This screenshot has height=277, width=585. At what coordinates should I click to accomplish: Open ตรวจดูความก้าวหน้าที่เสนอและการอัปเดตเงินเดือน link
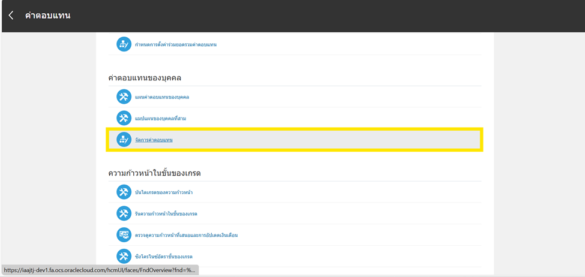click(x=186, y=236)
